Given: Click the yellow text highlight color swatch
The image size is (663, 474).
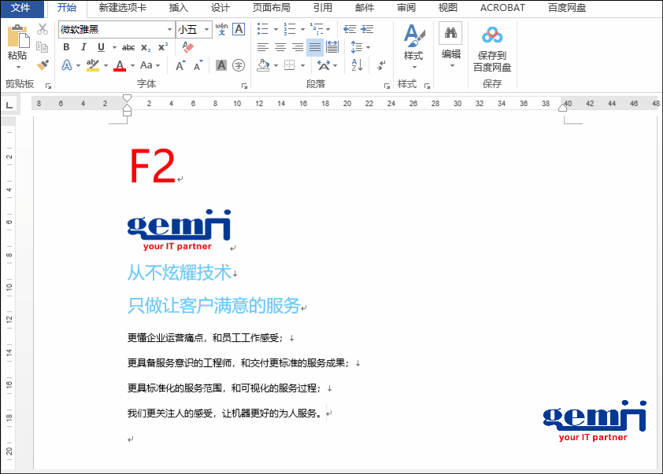Looking at the screenshot, I should point(93,69).
